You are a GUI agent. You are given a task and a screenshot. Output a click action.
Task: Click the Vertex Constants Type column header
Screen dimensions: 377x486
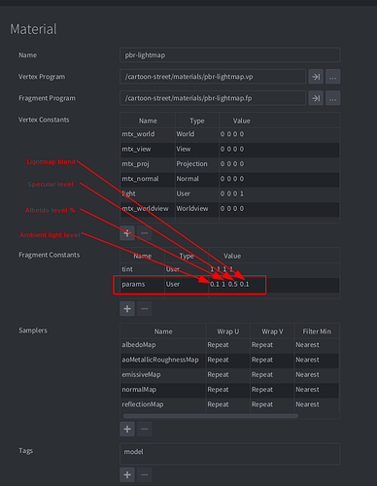pyautogui.click(x=197, y=121)
